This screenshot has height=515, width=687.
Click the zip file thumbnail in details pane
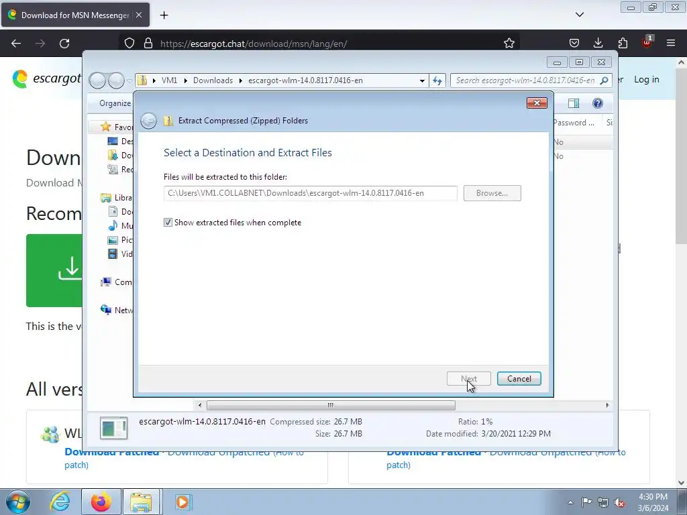113,428
